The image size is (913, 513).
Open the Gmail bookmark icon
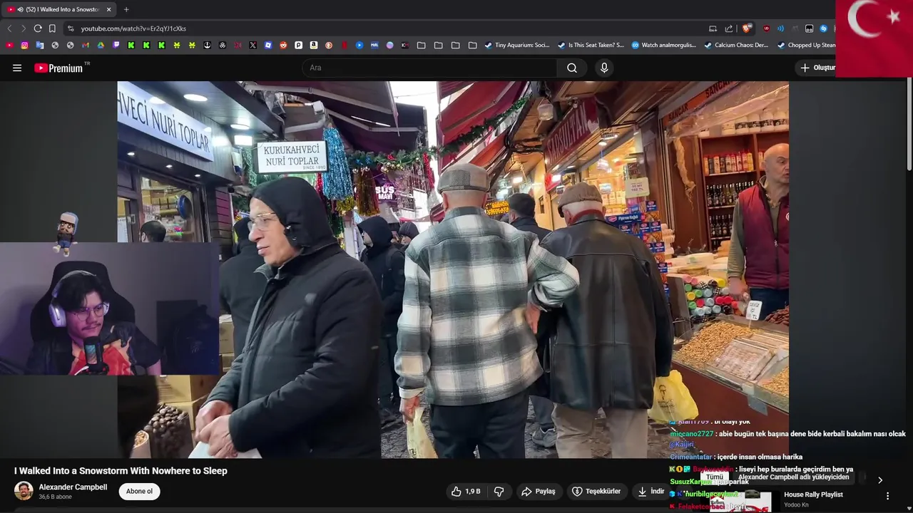pos(86,45)
